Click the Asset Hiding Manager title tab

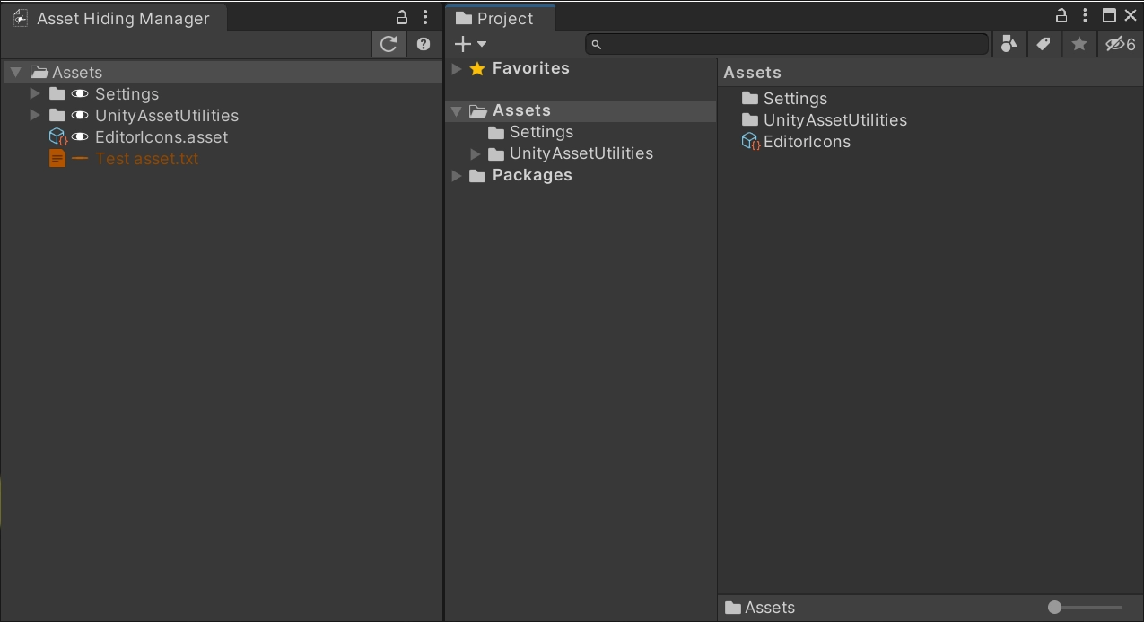point(115,18)
